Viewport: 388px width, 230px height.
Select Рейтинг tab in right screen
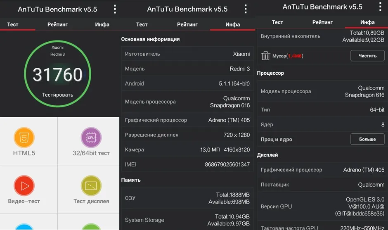[x=322, y=22]
